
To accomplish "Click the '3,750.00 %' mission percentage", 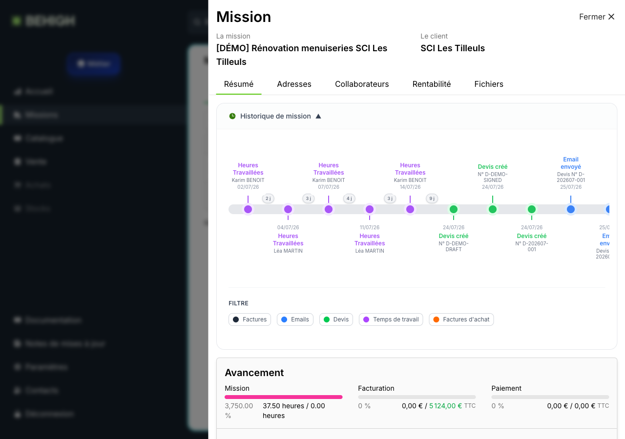I will point(239,411).
